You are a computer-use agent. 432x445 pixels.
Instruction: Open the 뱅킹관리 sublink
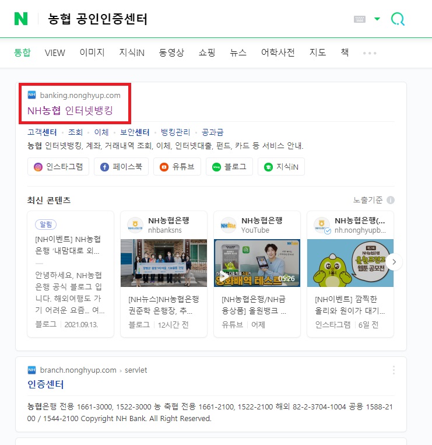[x=175, y=132]
